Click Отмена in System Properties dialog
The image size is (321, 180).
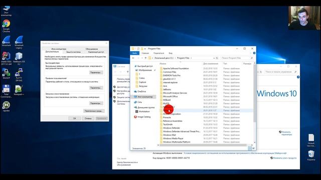coord(88,118)
